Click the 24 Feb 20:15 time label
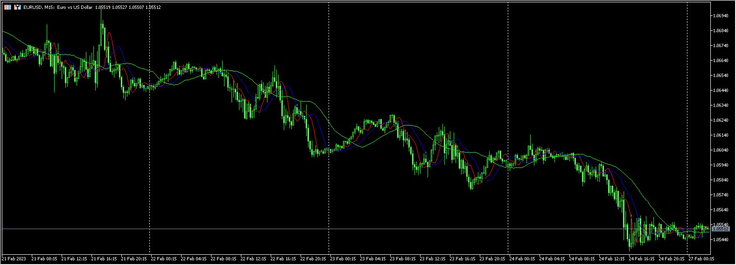 672,258
